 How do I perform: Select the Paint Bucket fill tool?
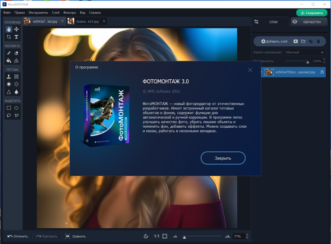tap(9, 61)
